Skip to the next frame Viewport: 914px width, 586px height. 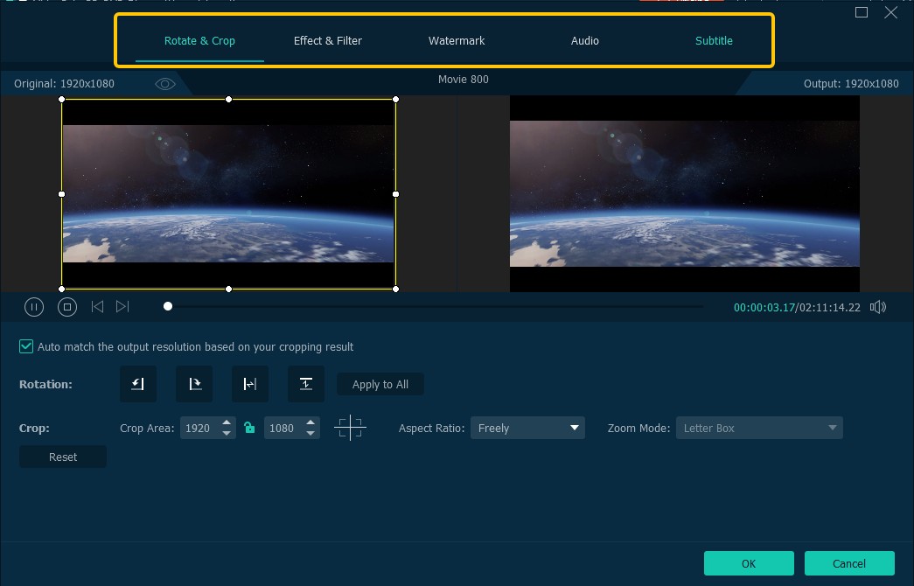(122, 306)
